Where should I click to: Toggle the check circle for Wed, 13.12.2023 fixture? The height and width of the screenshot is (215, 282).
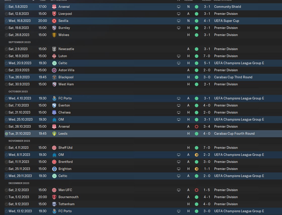(x=7, y=211)
